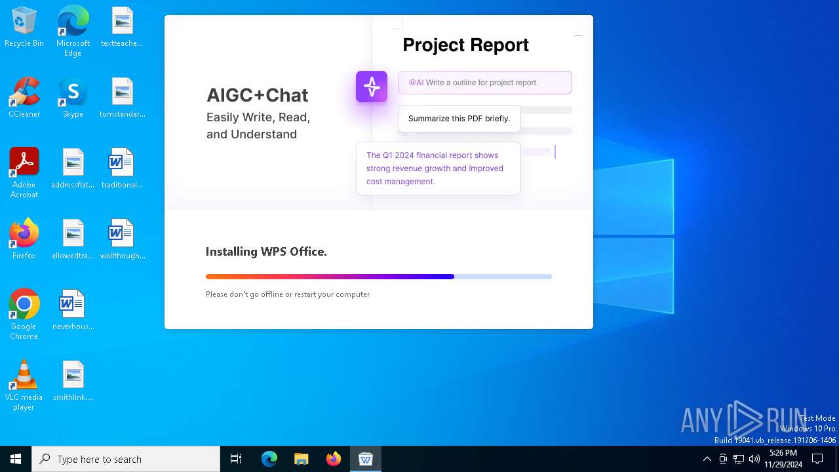Launch Firefox from the desktop shortcut
Viewport: 839px width, 472px height.
click(24, 240)
